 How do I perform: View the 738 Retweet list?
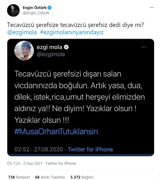click(19, 177)
